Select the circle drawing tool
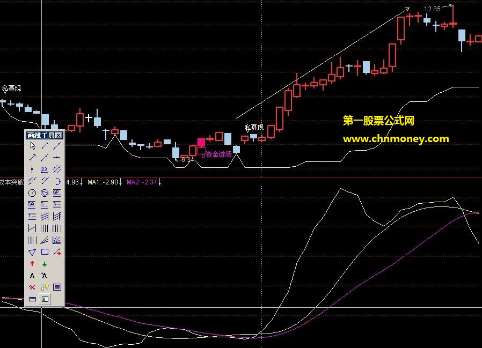Screen dimensions: 482x348 click(32, 193)
